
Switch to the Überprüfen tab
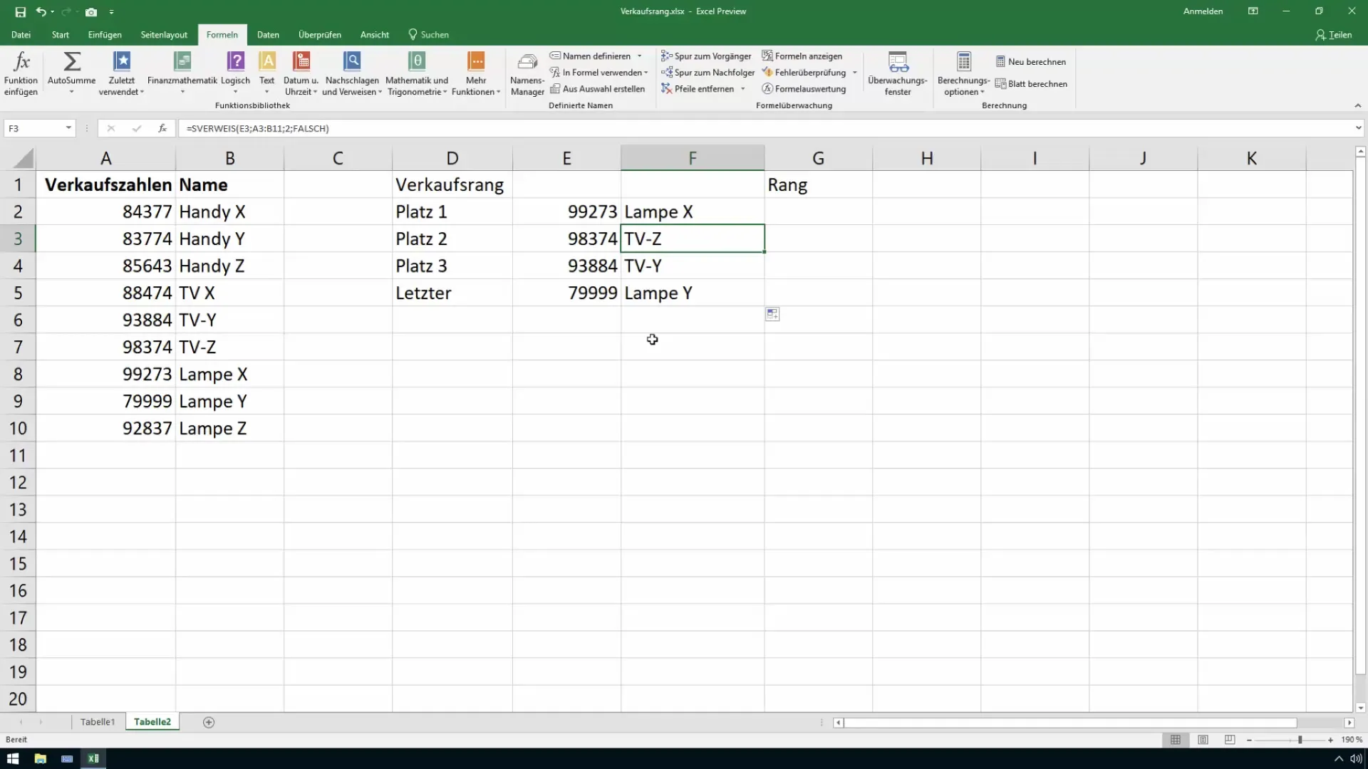point(320,35)
